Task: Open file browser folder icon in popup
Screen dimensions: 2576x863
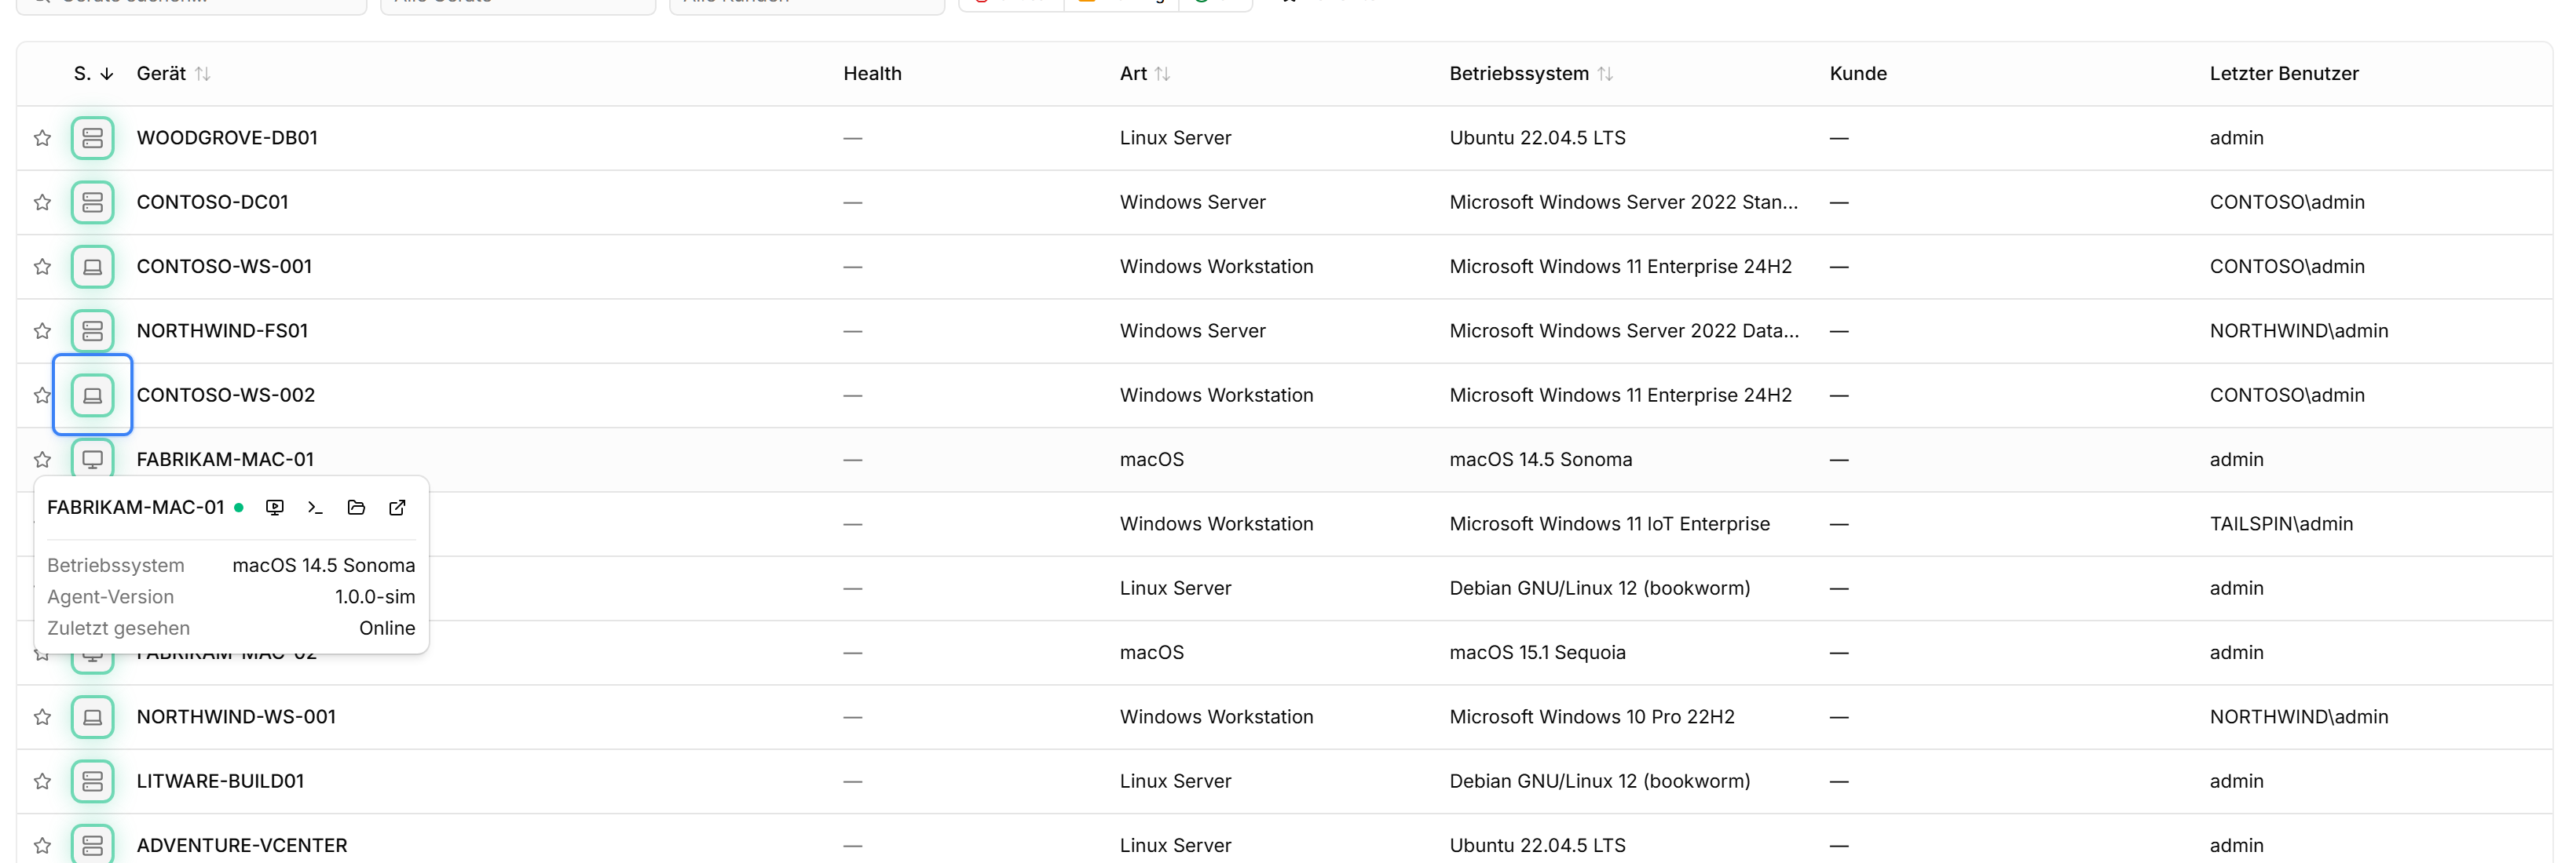Action: 356,508
